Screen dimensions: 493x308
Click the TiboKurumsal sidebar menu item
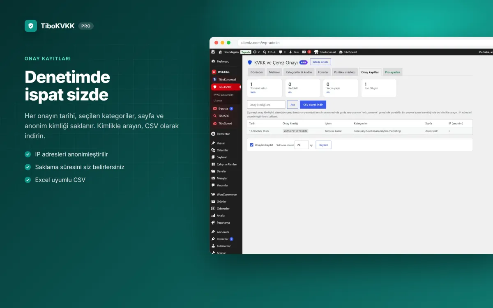click(227, 79)
